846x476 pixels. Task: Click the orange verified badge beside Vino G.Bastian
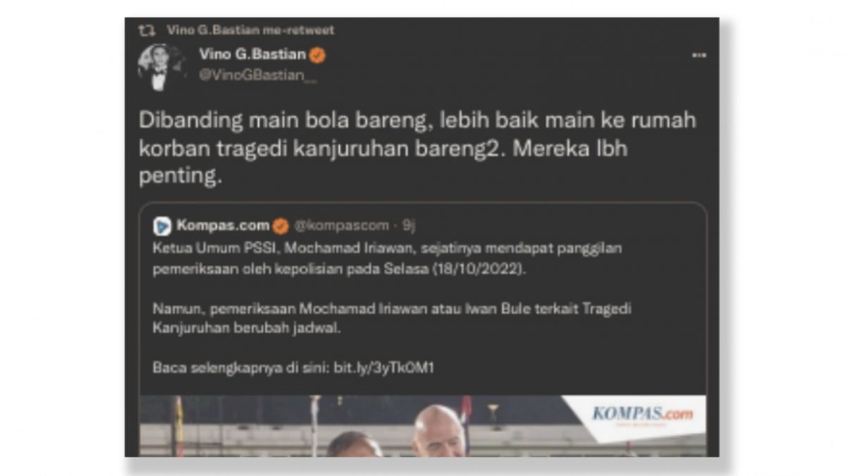coord(318,55)
